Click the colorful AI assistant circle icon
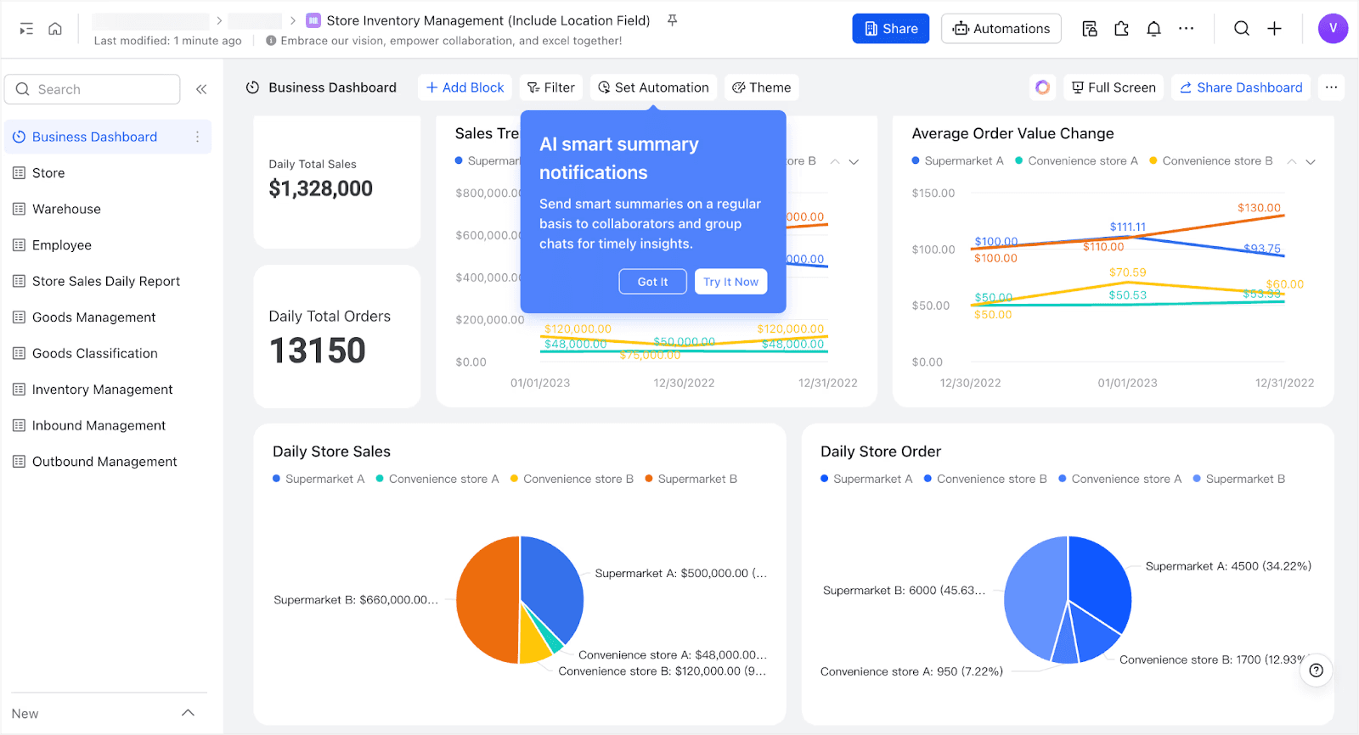Screen dimensions: 1359x735 (x=1043, y=87)
